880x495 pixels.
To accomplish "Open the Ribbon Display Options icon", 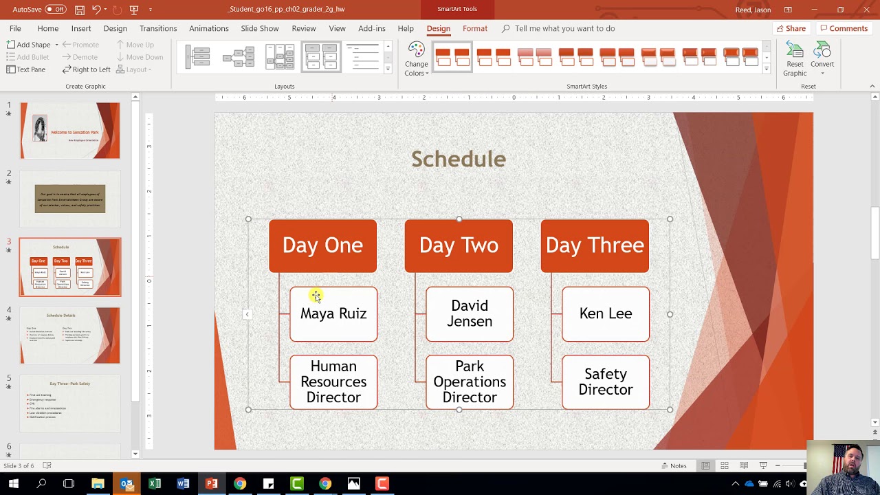I will coord(788,10).
